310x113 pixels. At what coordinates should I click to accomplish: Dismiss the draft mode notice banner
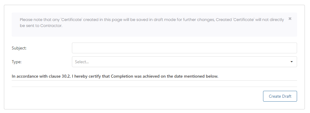290,19
